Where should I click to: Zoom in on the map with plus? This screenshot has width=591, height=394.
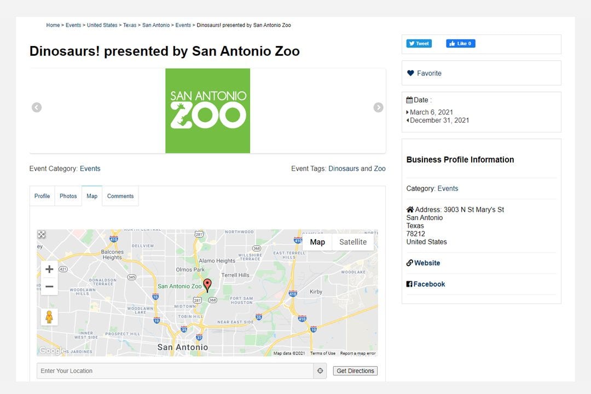(x=49, y=269)
